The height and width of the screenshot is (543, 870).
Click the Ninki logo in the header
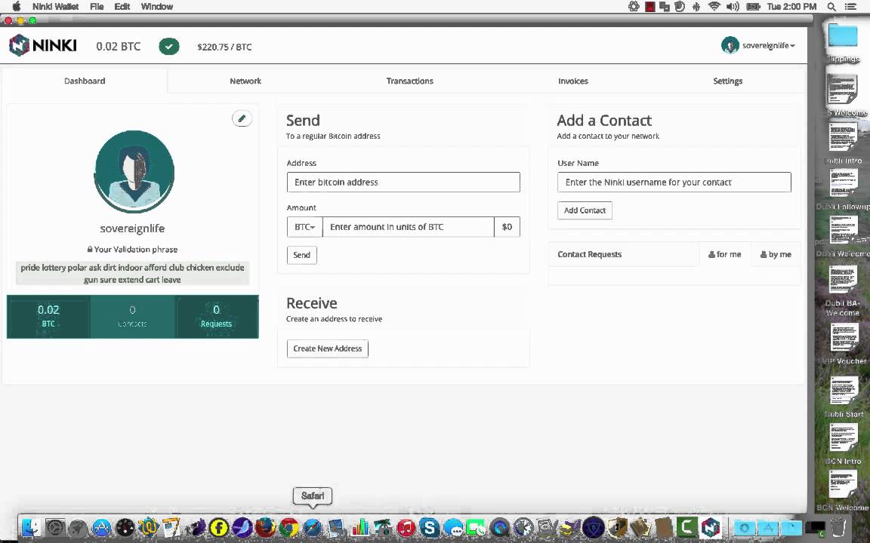click(43, 45)
